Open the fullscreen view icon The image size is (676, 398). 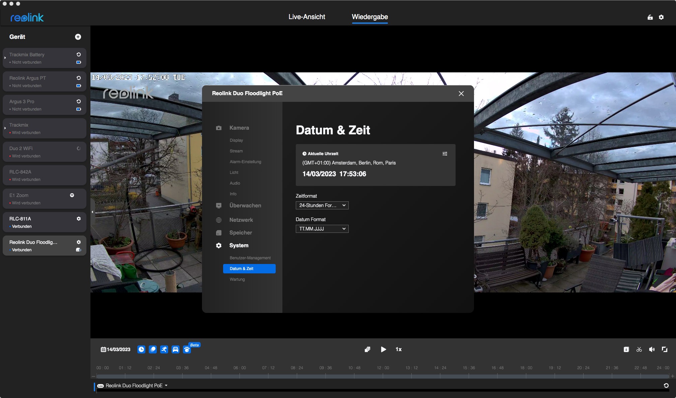[x=665, y=349]
